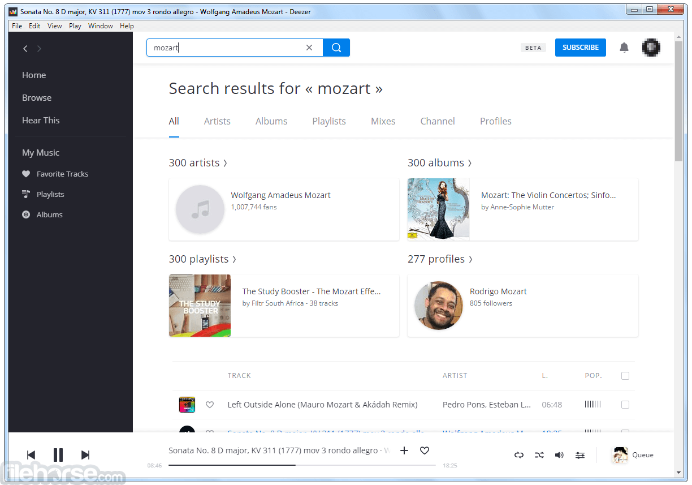
Task: Switch to the Playlists tab
Action: click(x=329, y=121)
